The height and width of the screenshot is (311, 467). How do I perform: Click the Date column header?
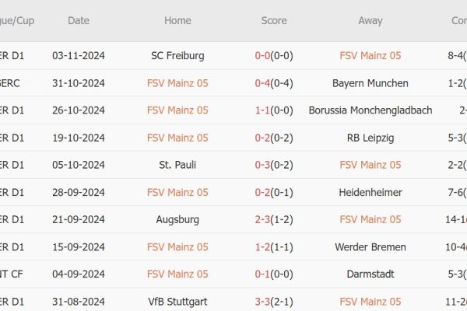[79, 21]
